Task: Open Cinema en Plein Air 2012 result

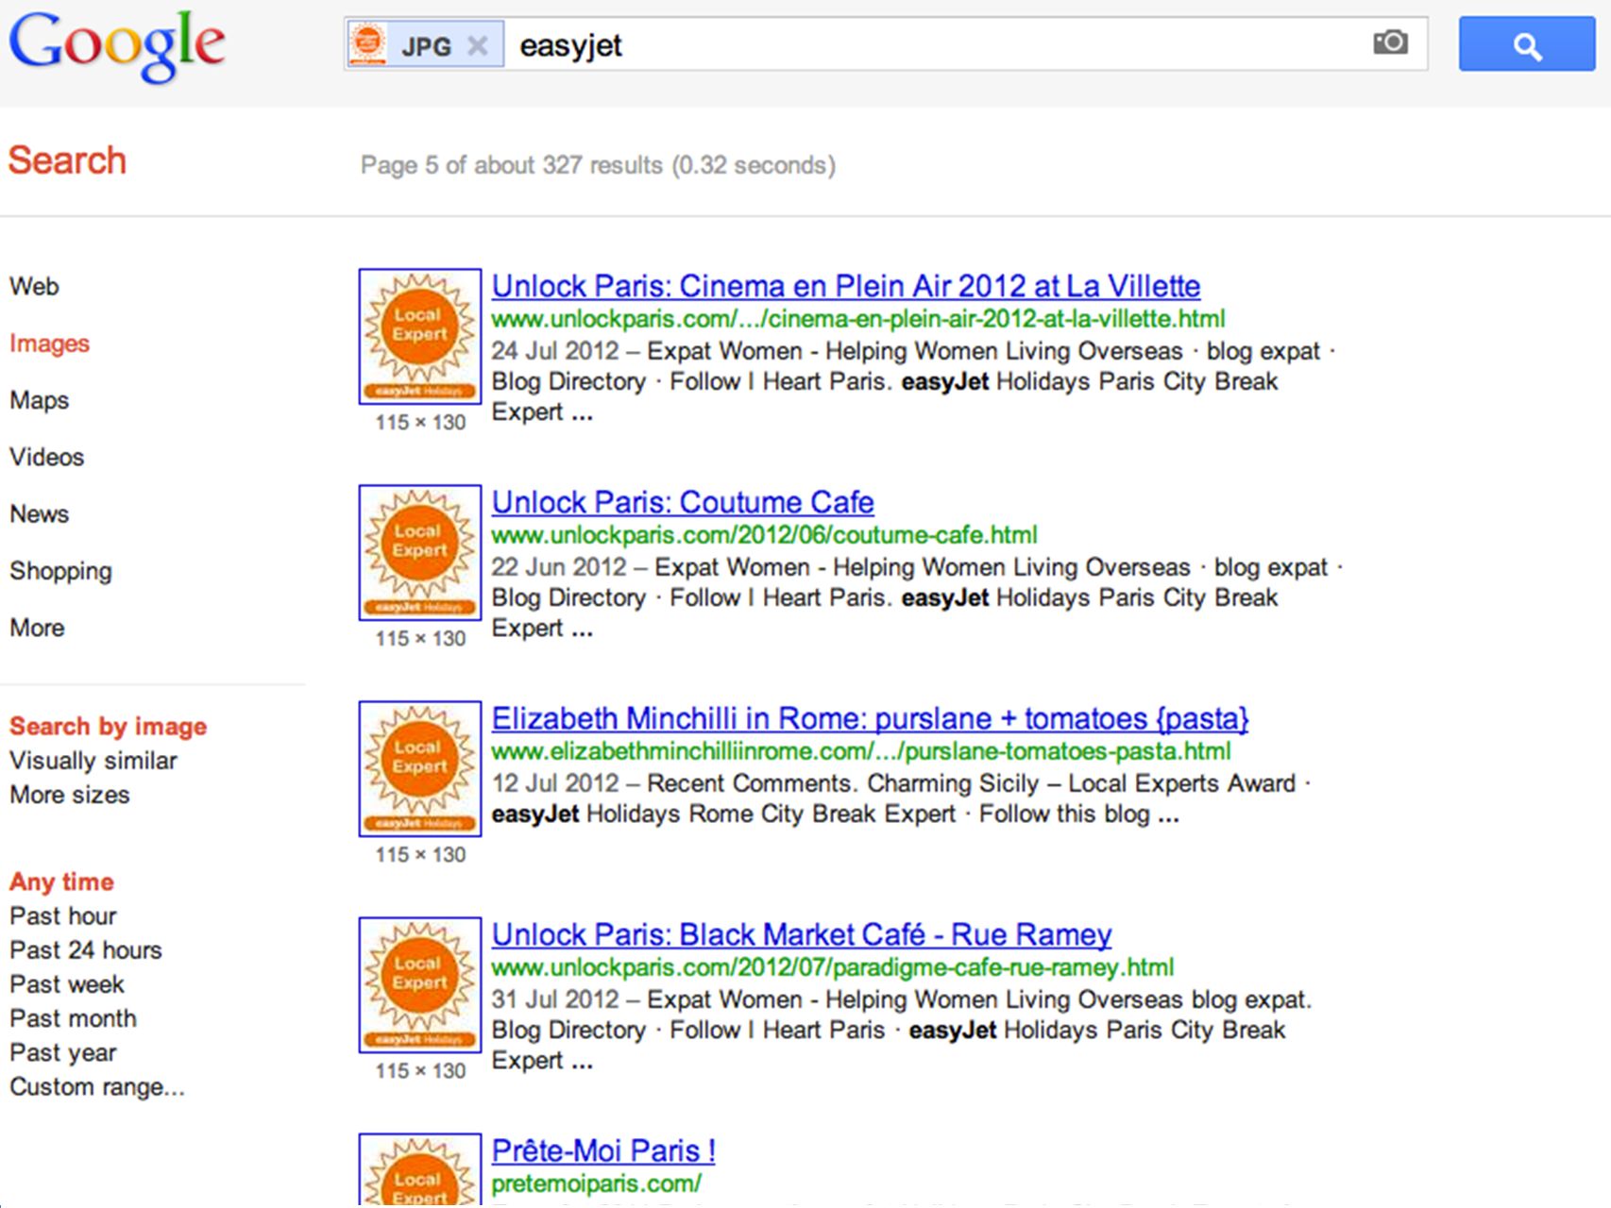Action: coord(846,286)
